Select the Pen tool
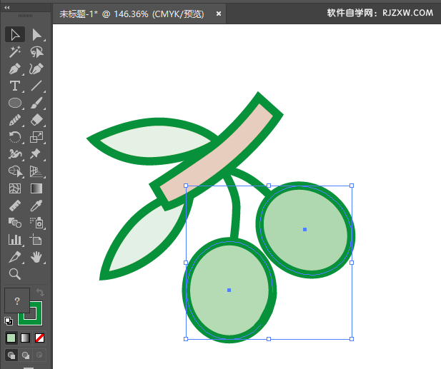The image size is (441, 369). tap(15, 69)
